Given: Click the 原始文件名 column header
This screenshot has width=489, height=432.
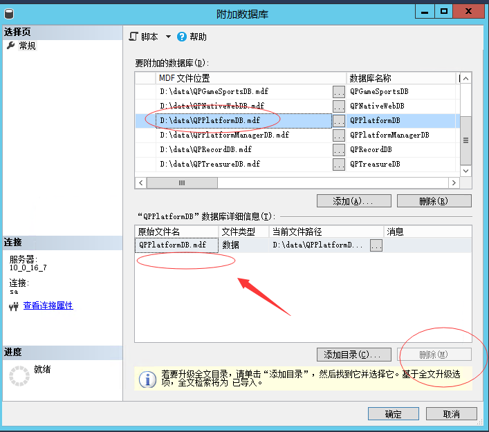Looking at the screenshot, I should click(176, 232).
